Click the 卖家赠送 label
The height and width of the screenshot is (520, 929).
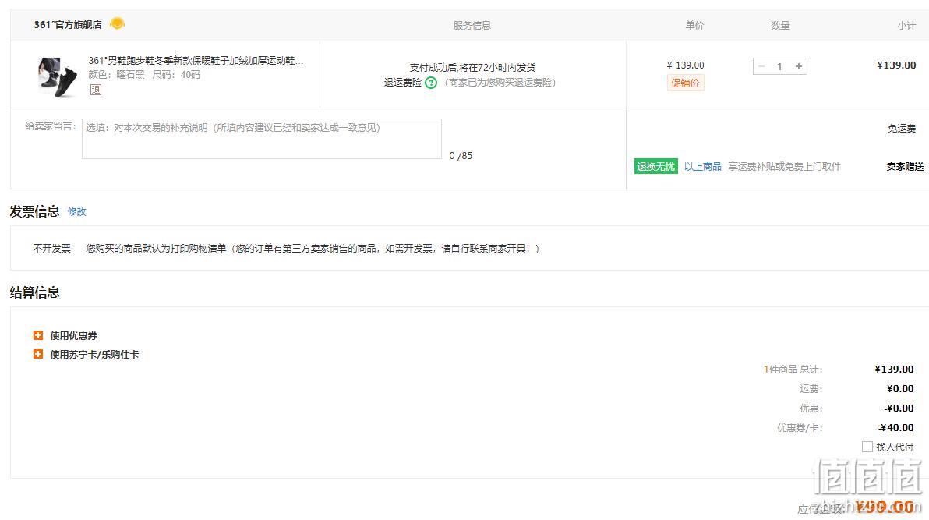(x=905, y=167)
